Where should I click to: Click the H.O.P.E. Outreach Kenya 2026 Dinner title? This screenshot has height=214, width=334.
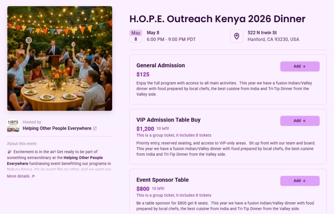click(217, 19)
